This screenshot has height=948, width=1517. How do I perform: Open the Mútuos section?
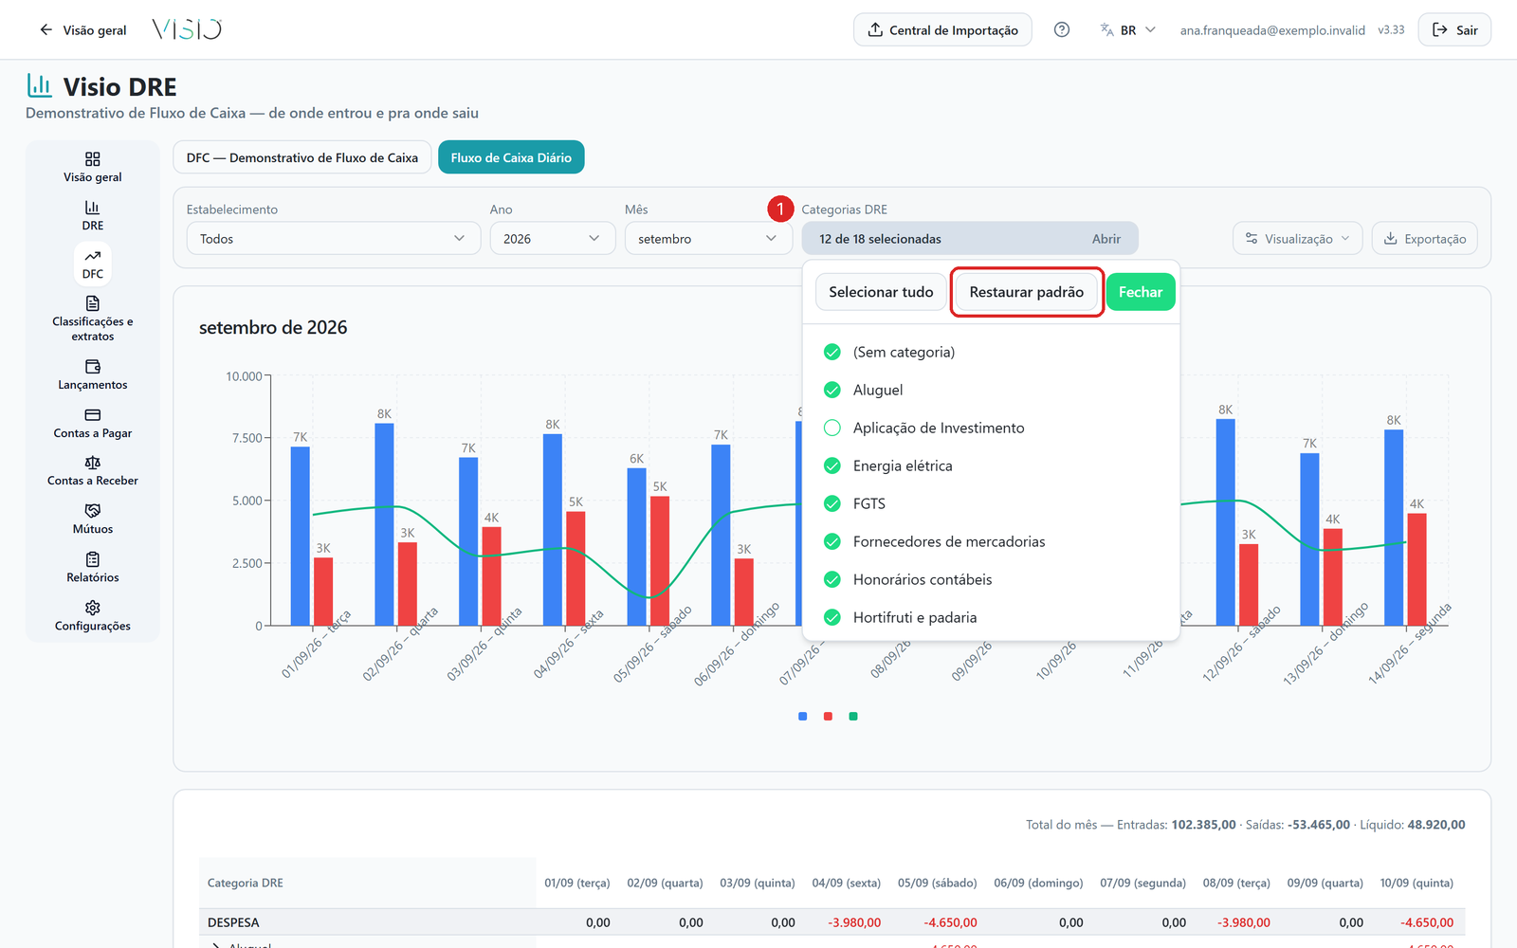(x=92, y=520)
